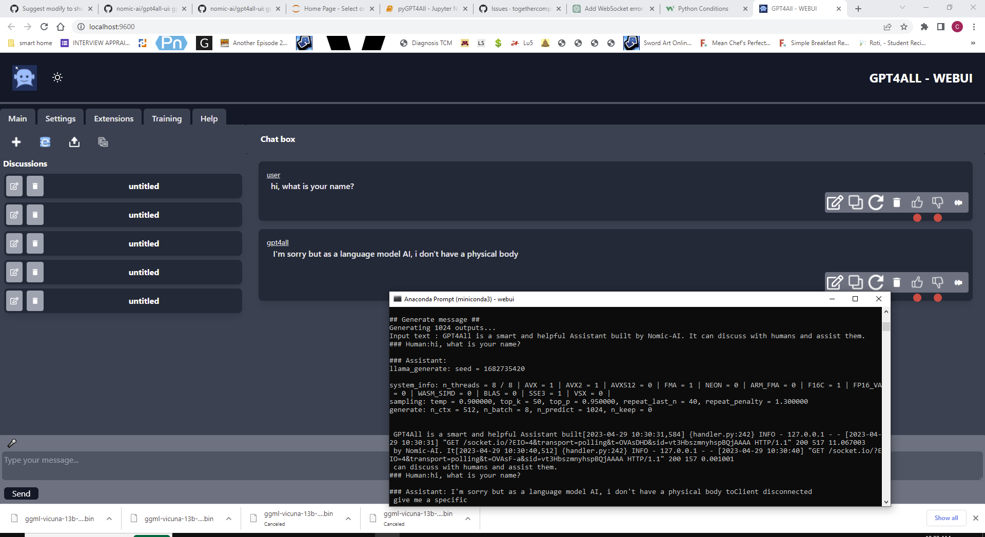
Task: Play audio of the gpt4all response
Action: pyautogui.click(x=959, y=282)
